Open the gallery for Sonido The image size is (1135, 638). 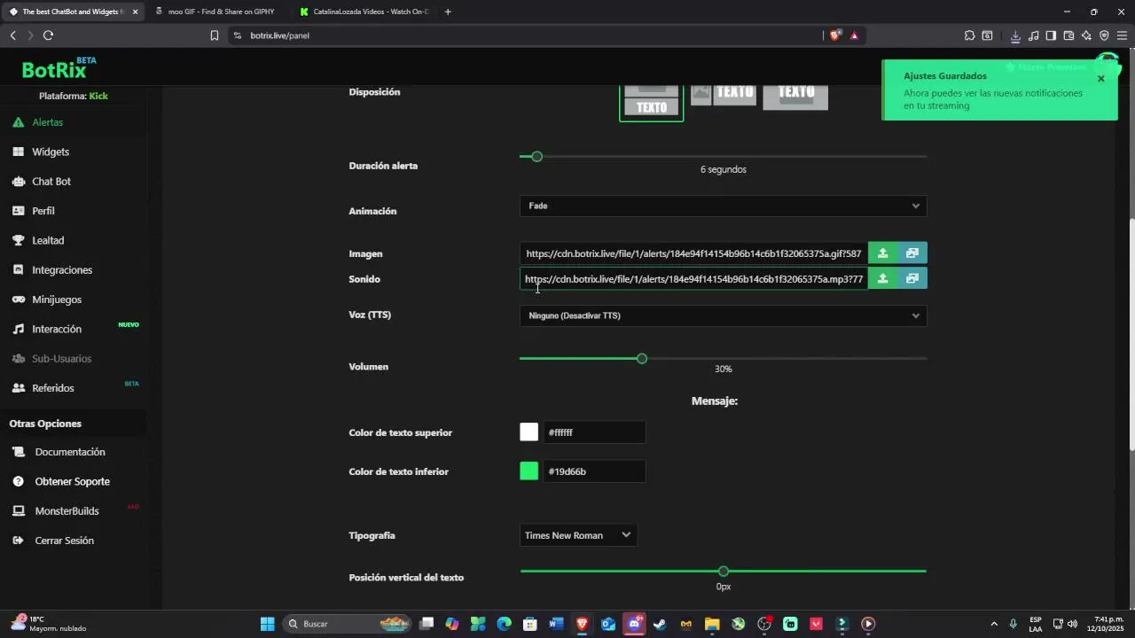(x=912, y=279)
